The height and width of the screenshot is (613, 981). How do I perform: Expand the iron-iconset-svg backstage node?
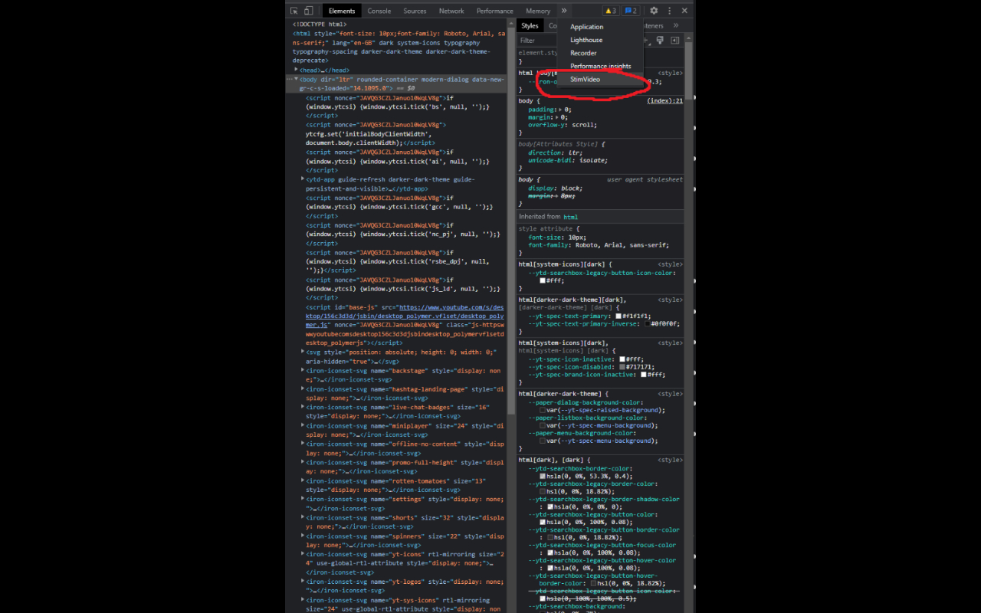pyautogui.click(x=303, y=370)
